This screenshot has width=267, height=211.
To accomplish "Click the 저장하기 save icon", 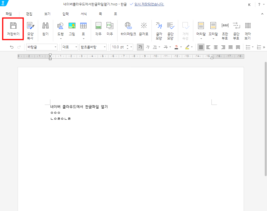I will (x=13, y=26).
